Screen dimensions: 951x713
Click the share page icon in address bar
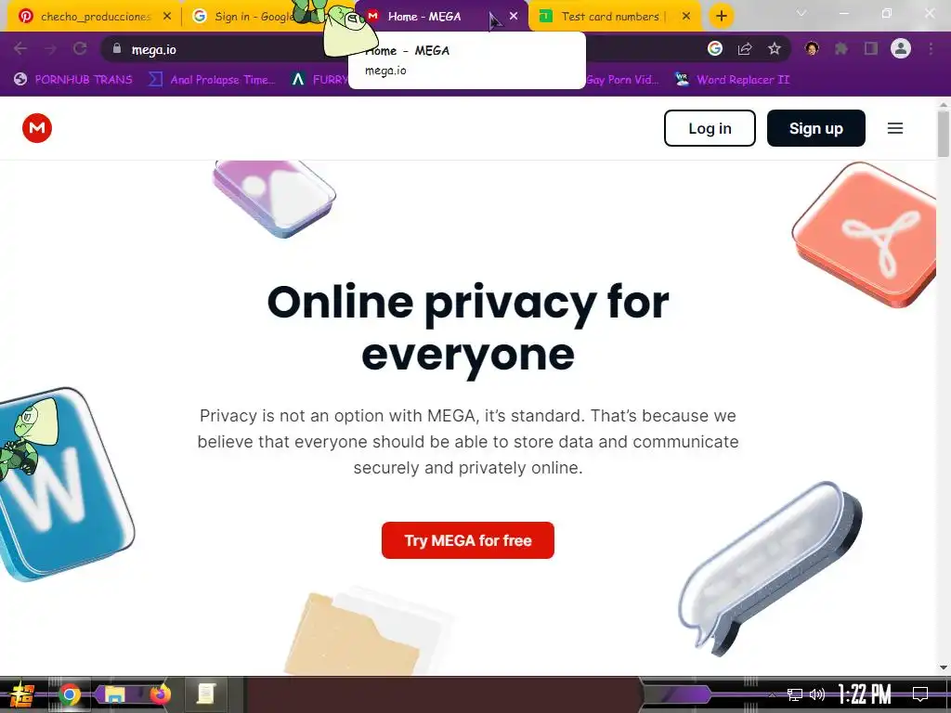click(x=745, y=49)
